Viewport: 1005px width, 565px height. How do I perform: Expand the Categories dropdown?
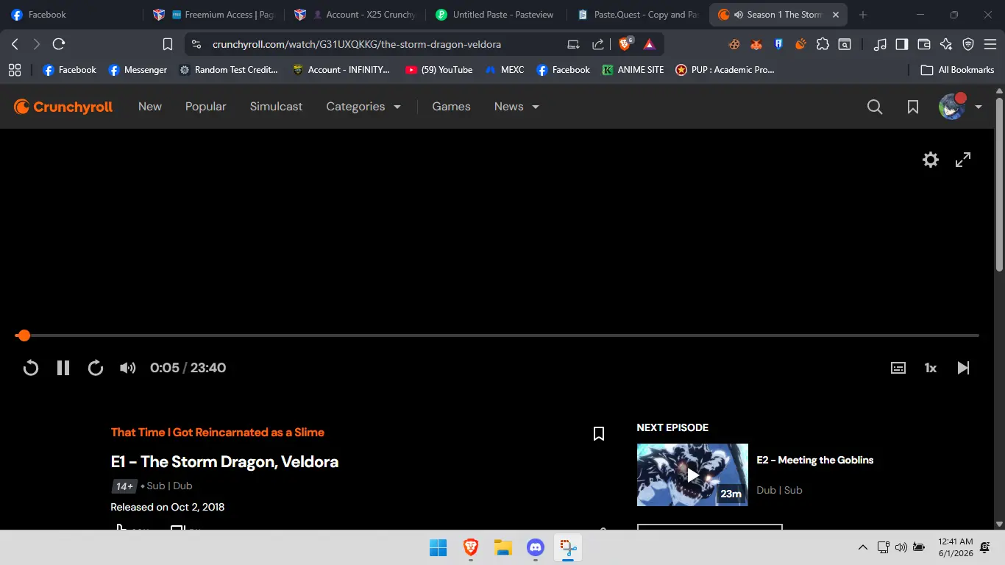tap(363, 107)
